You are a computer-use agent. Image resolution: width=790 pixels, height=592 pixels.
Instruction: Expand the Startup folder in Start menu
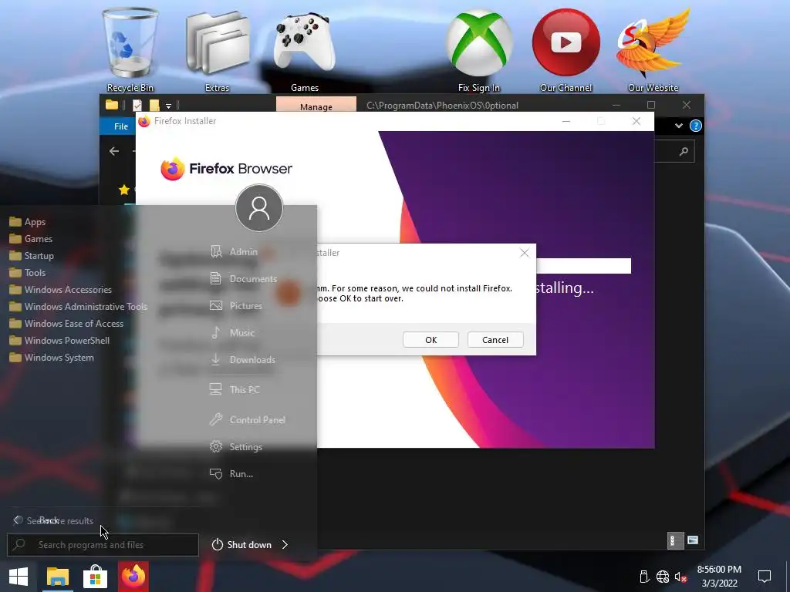[32, 256]
